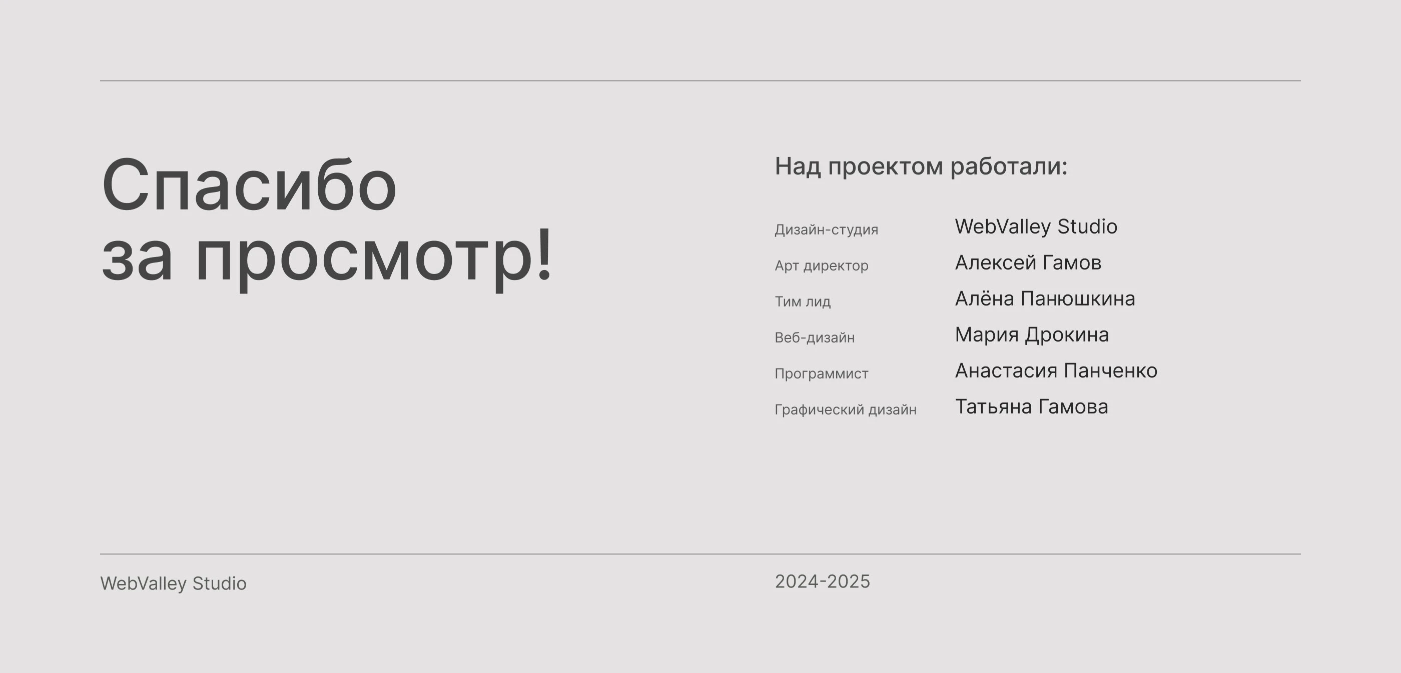This screenshot has height=673, width=1401.
Task: Click the footer WebValley Studio text
Action: coord(173,583)
